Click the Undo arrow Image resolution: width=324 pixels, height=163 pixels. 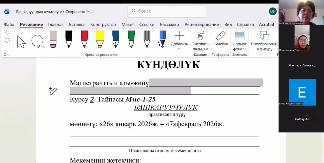coord(7,32)
